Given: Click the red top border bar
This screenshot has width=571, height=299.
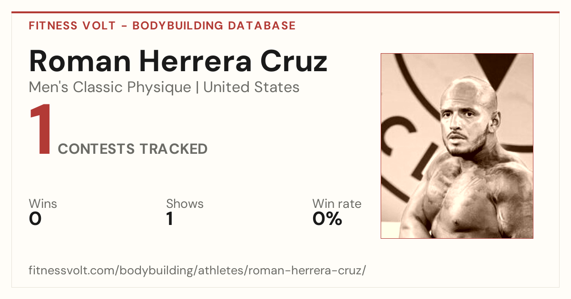Looking at the screenshot, I should tap(285, 12).
